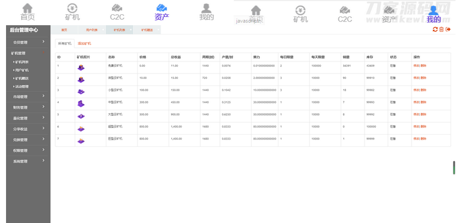Expand 会员管理 in the sidebar
This screenshot has width=461, height=223.
pos(27,42)
